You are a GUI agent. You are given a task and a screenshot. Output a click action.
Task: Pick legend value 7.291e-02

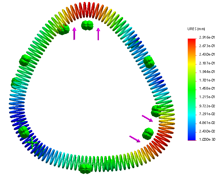(207, 114)
